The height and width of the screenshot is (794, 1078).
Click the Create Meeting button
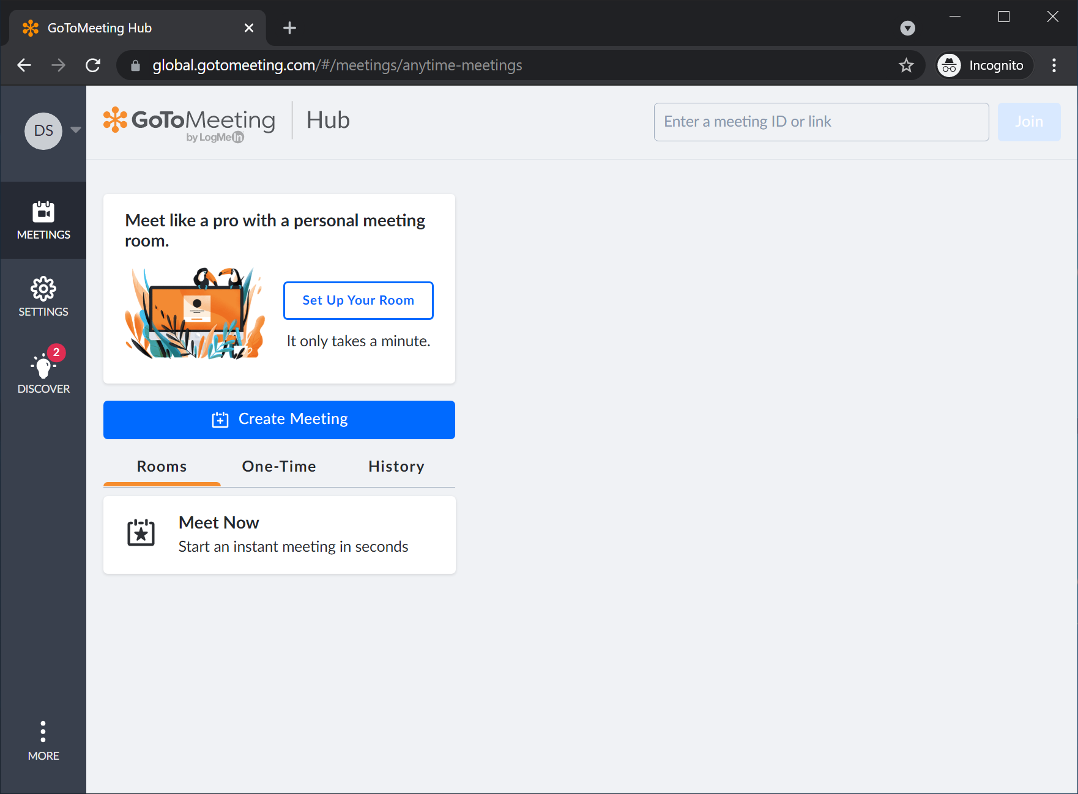tap(279, 420)
